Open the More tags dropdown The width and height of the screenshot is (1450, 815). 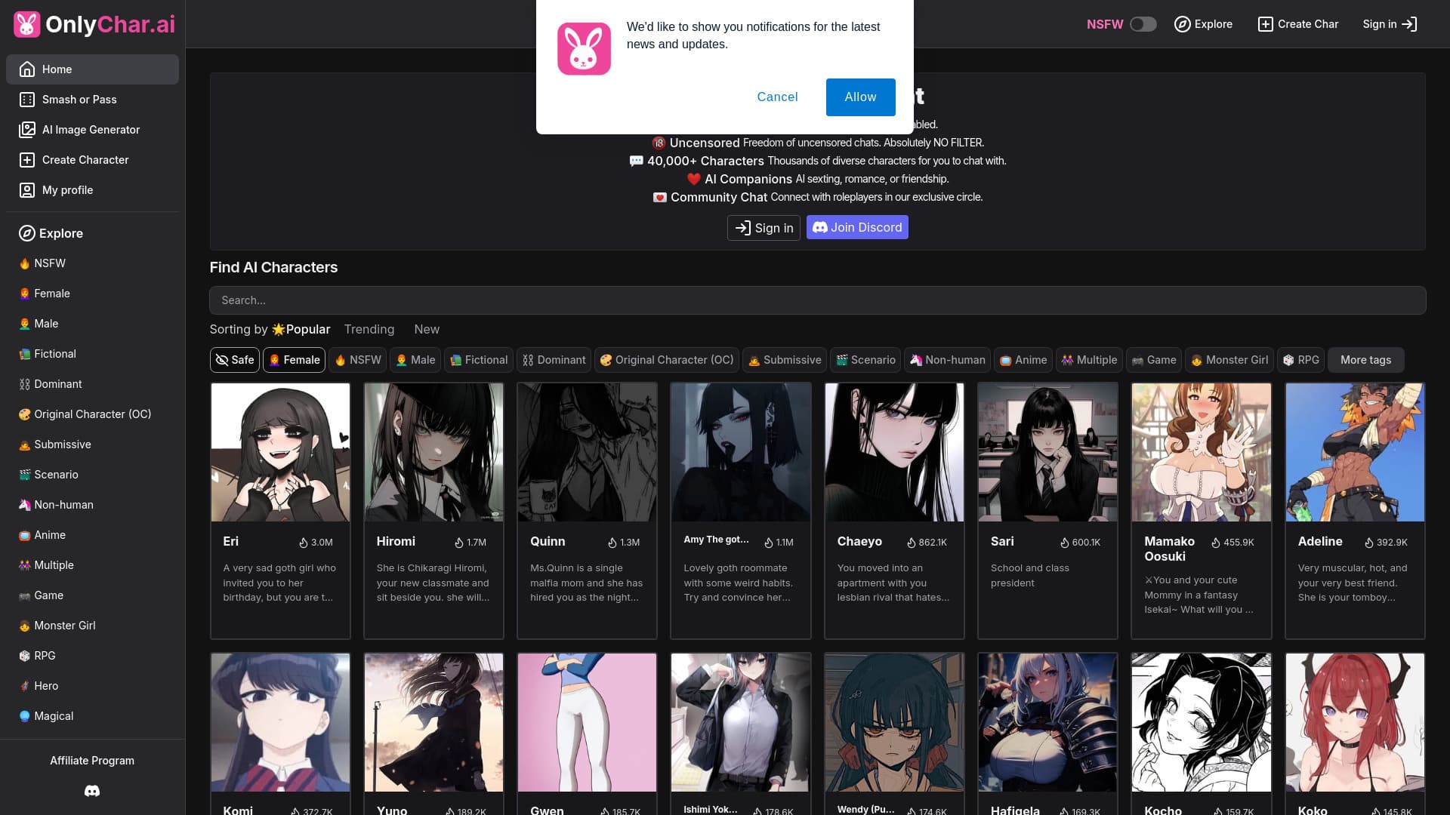pyautogui.click(x=1365, y=360)
